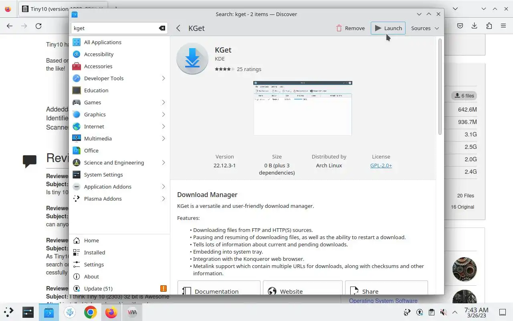Show Installed applications list
Viewport: 513px width, 321px height.
(119, 252)
